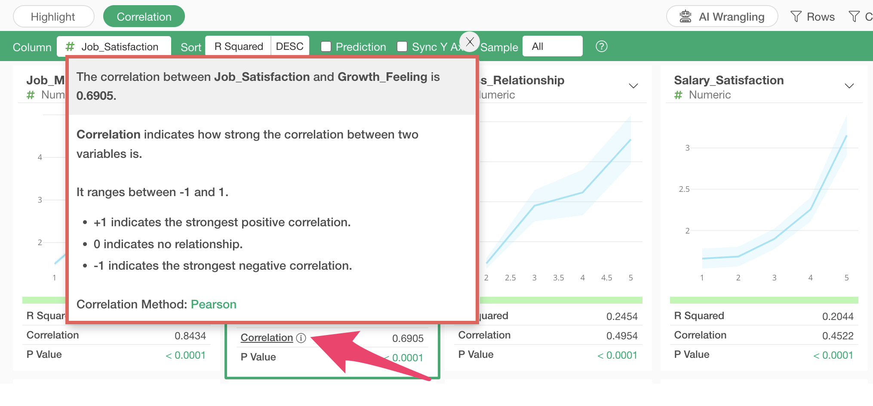
Task: Click the info icon beside Correlation
Action: pos(301,338)
